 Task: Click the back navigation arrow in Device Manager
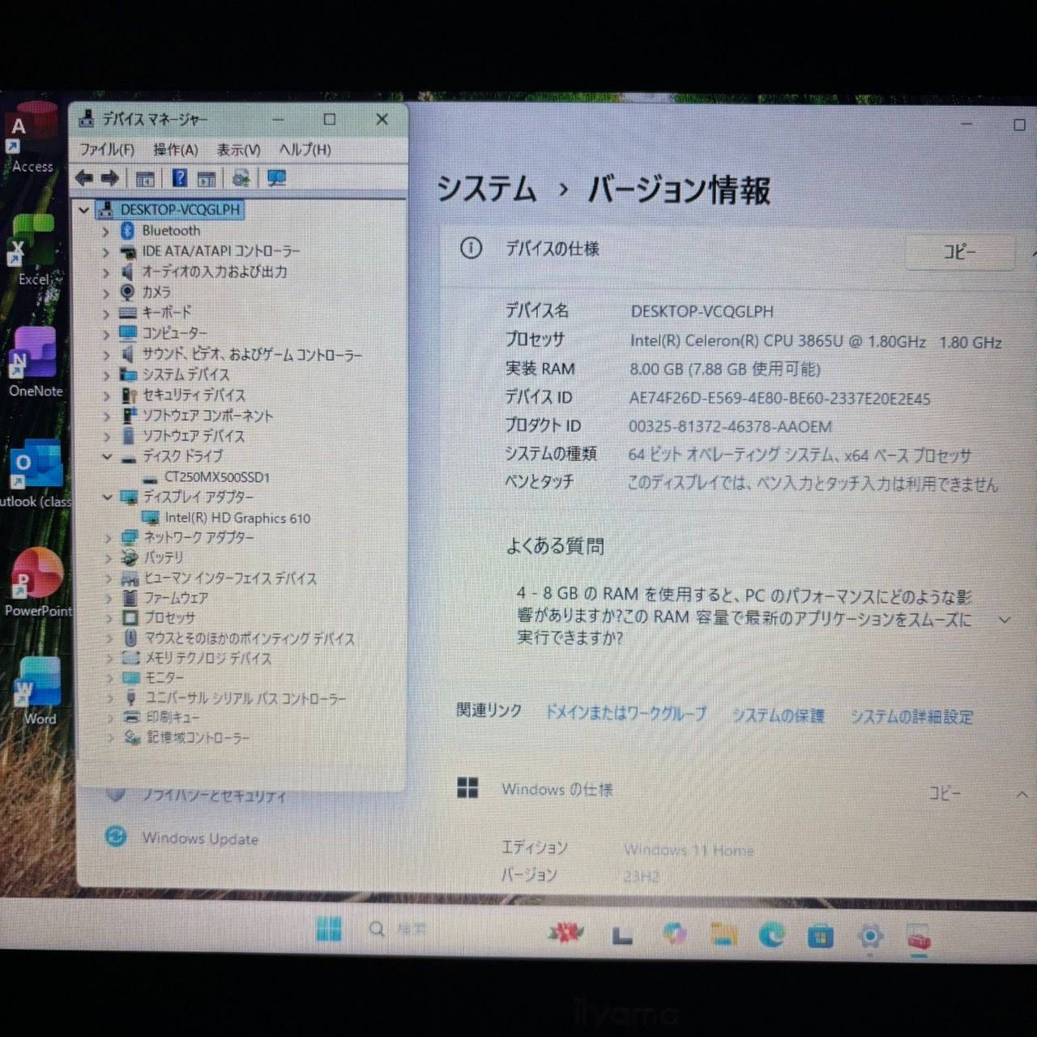coord(84,178)
